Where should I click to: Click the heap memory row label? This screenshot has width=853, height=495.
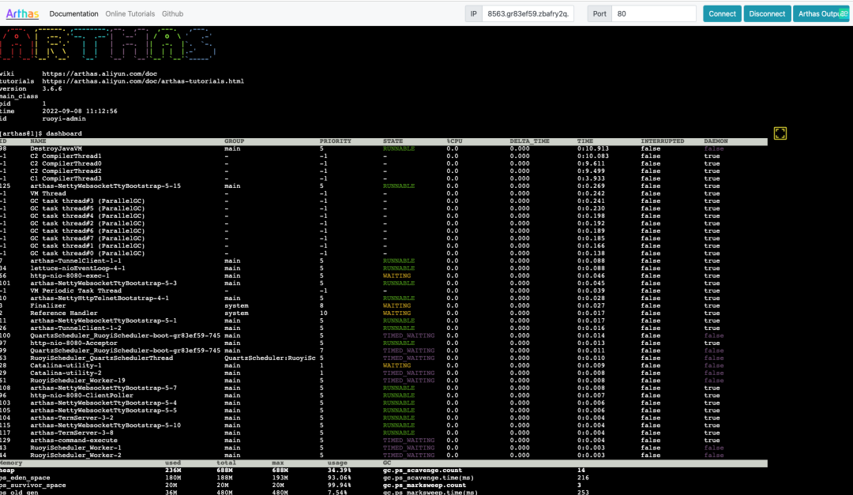tap(8, 471)
